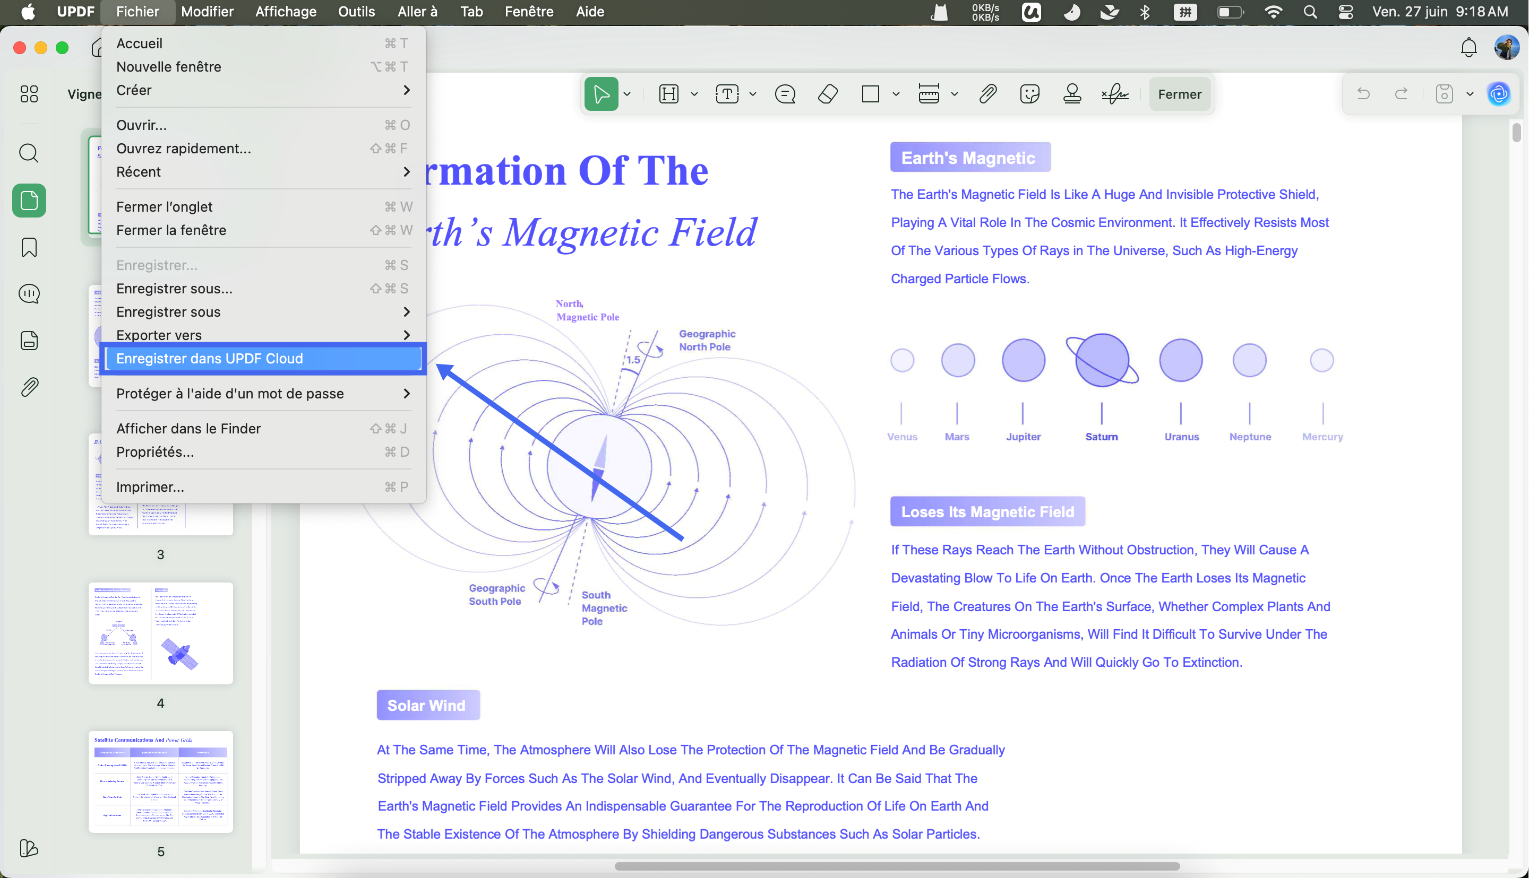Expand the highlight tool dropdown arrow
1529x878 pixels.
pyautogui.click(x=694, y=94)
